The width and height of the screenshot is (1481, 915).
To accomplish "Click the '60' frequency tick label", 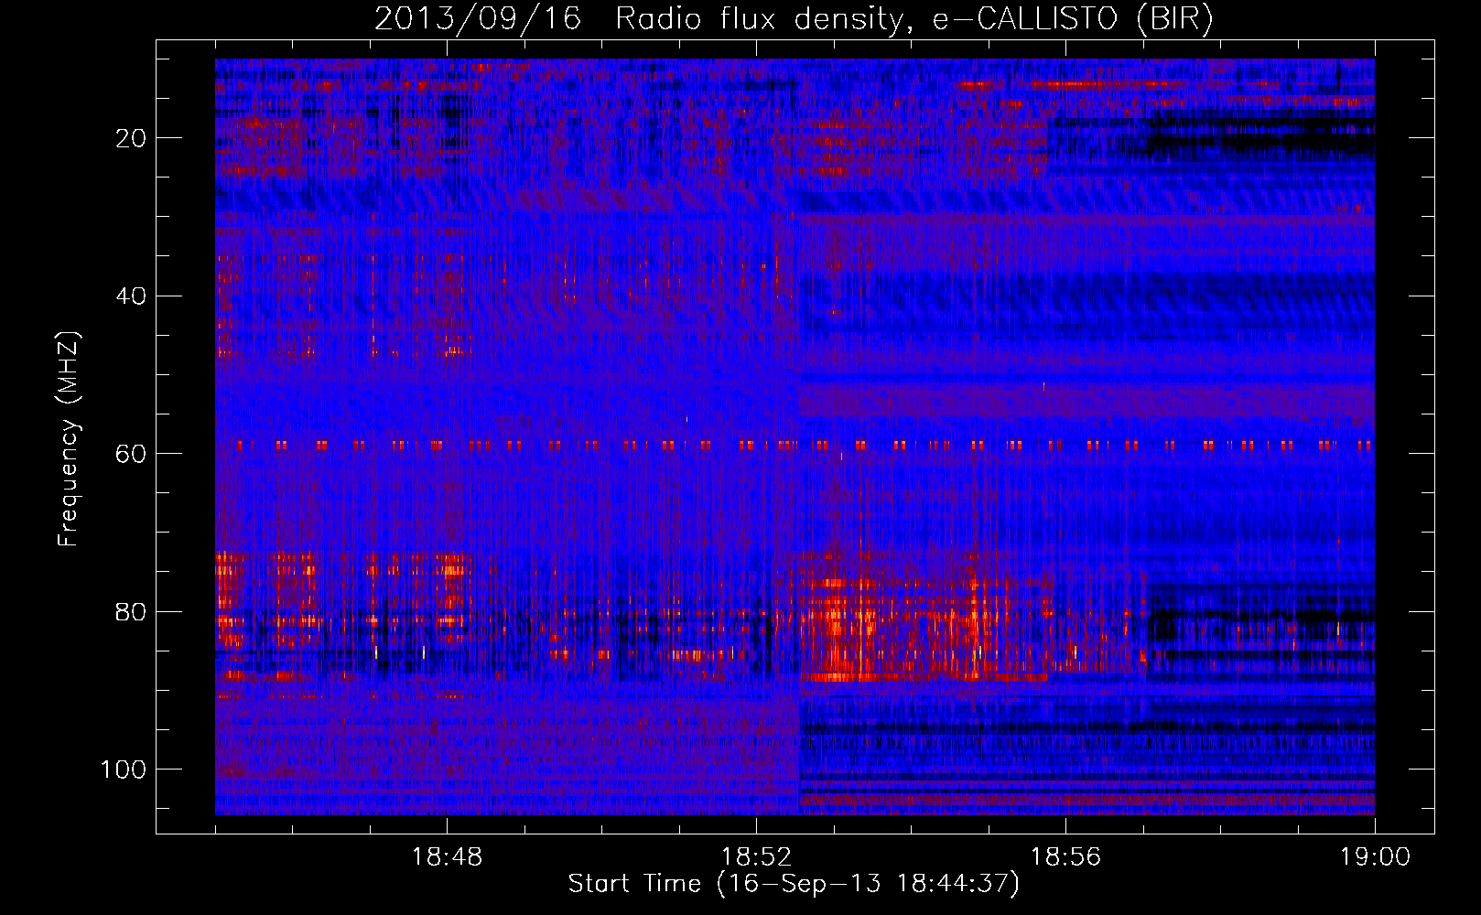I will (132, 454).
